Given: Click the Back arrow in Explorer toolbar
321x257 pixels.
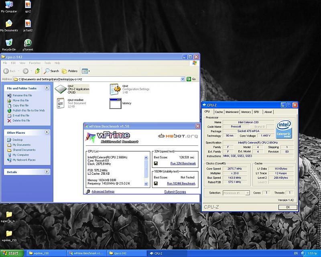Looking at the screenshot, I should point(9,71).
